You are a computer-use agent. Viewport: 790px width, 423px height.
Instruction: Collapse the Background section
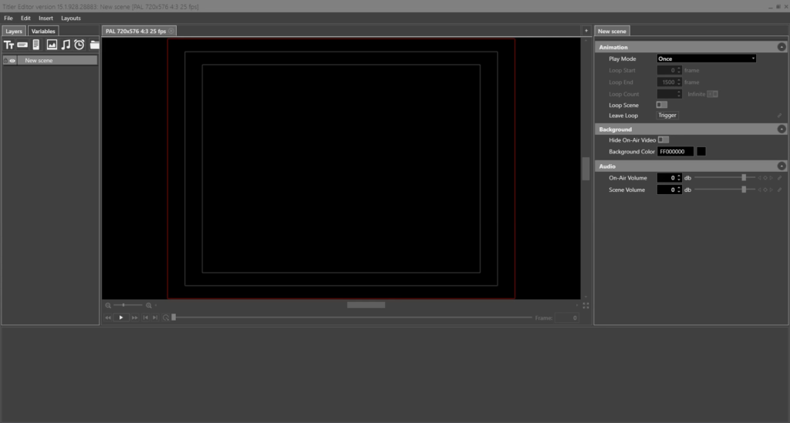coord(782,129)
